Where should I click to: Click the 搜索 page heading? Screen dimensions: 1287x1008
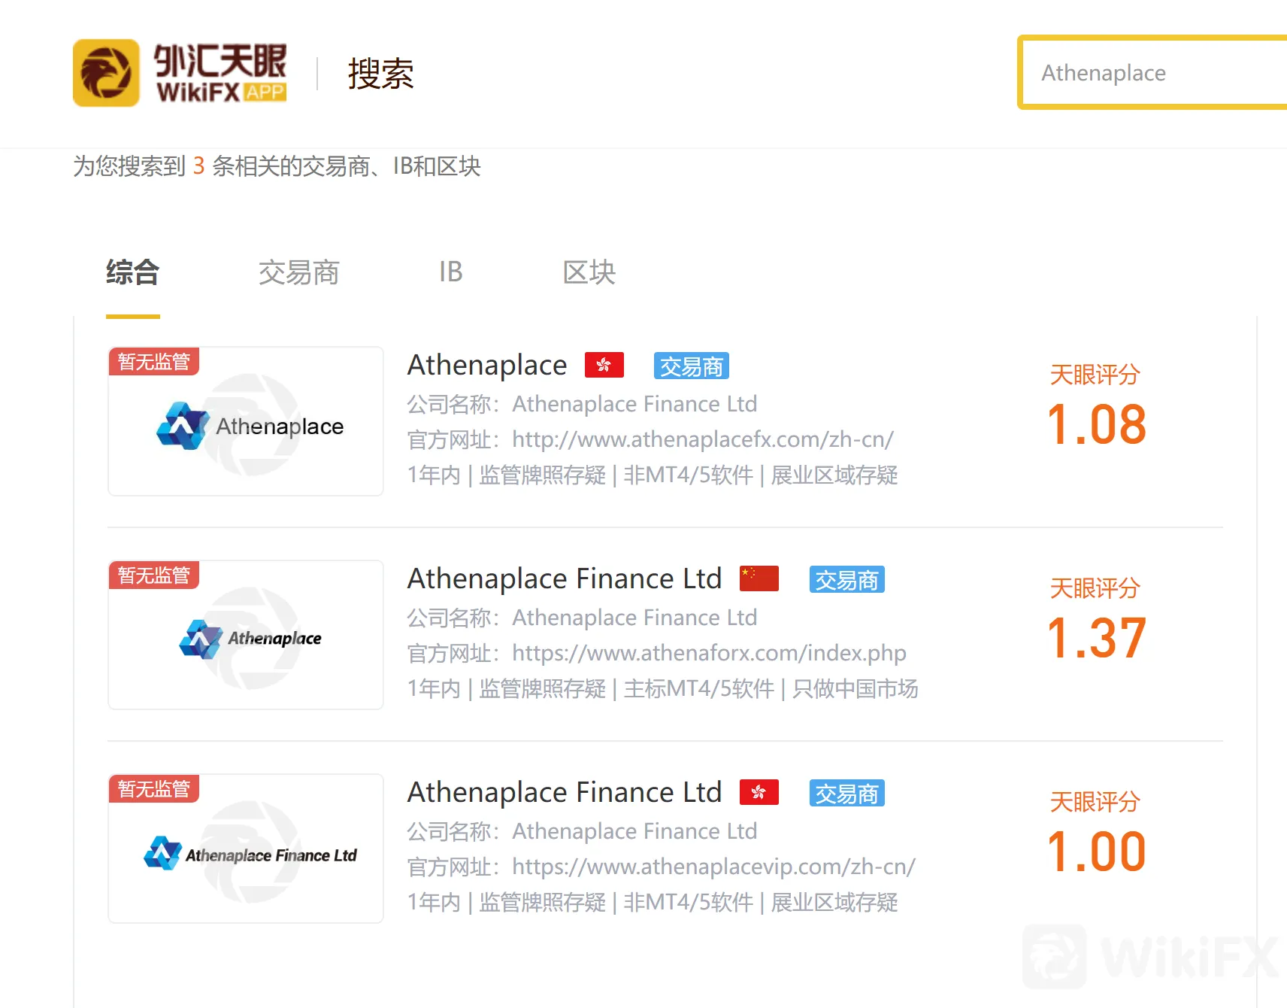point(381,74)
